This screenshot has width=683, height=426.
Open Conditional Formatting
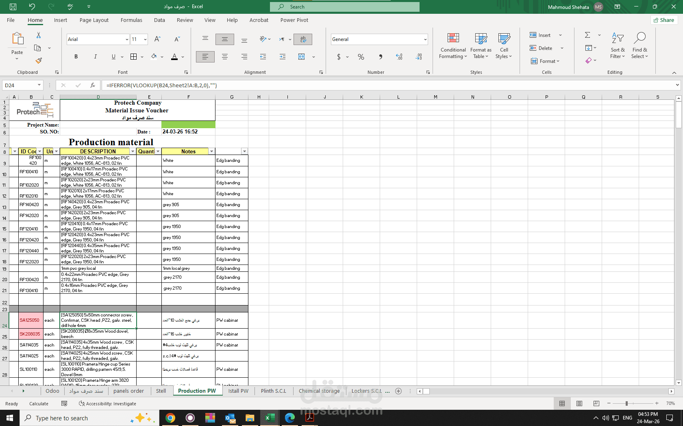coord(453,46)
